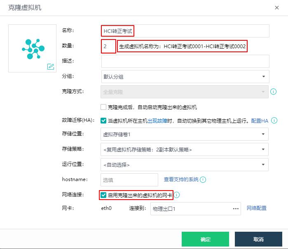Image resolution: width=288 pixels, height=249 pixels.
Task: Click the info icon beside 克隆方式 dropdown
Action: [273, 92]
